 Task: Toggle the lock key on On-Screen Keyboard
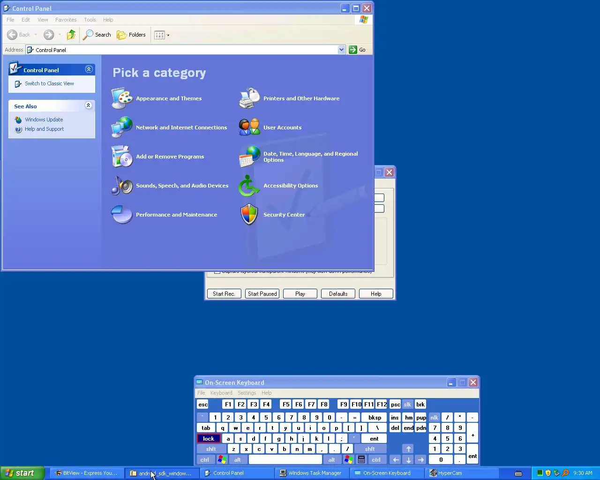point(209,439)
